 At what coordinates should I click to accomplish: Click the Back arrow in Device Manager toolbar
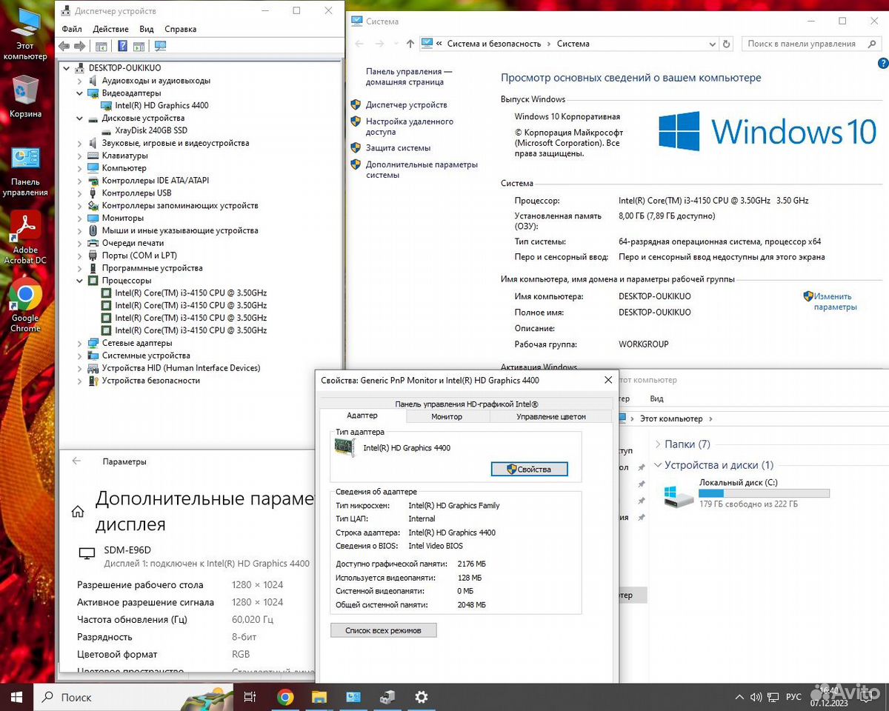[x=64, y=46]
